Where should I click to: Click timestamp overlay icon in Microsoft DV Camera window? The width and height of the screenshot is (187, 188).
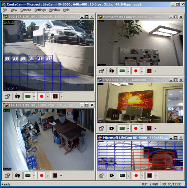(122, 71)
